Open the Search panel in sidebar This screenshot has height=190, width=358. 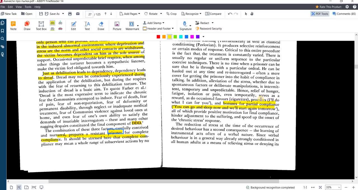pyautogui.click(x=3, y=39)
